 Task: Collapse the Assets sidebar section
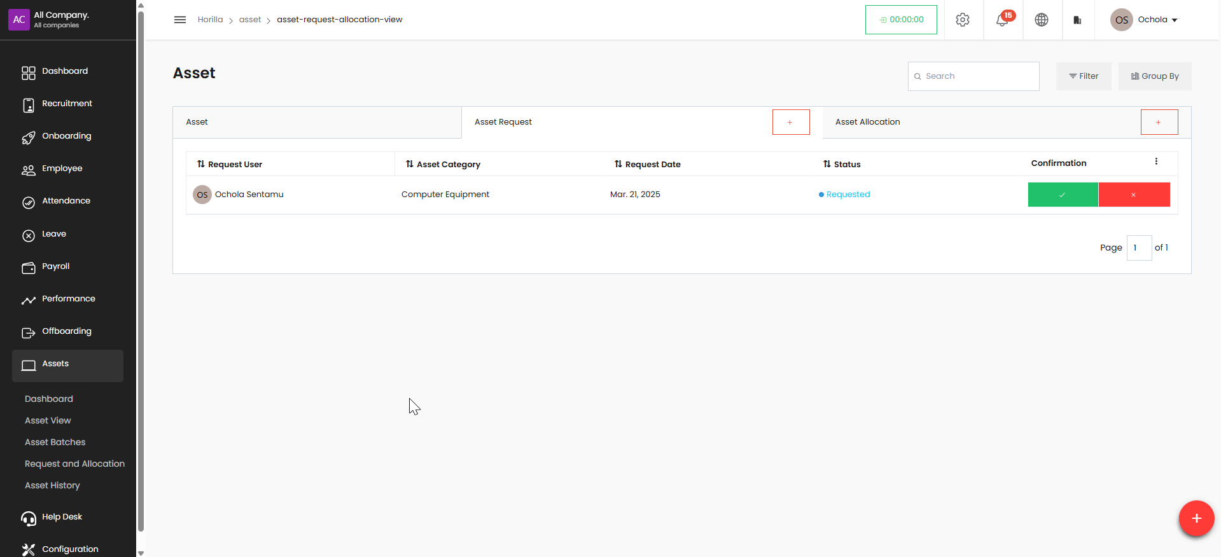point(67,366)
